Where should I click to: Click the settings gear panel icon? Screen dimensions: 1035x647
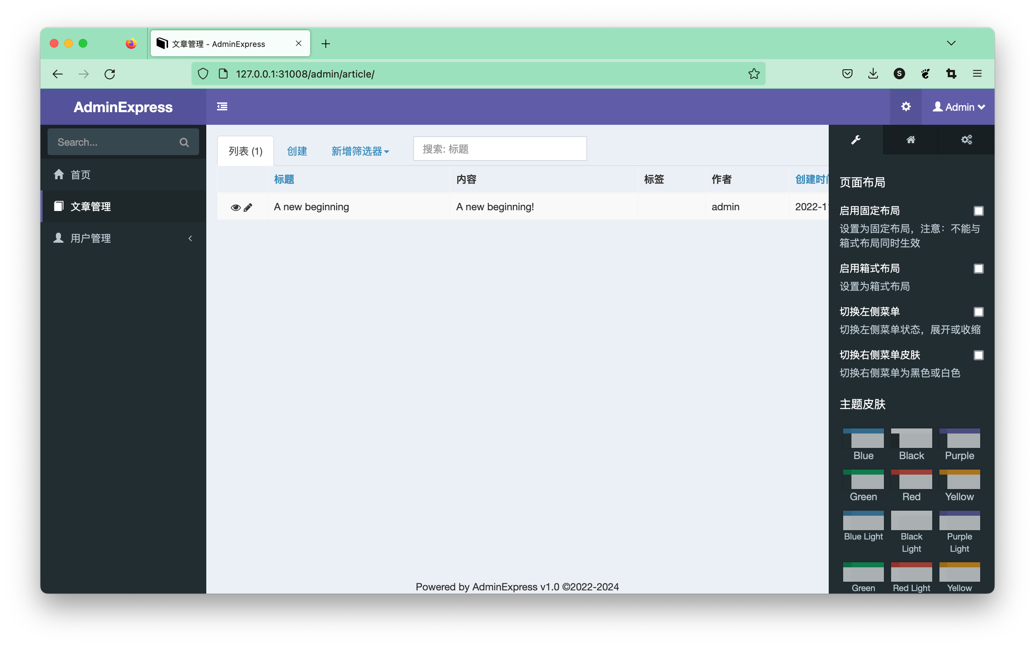tap(966, 140)
